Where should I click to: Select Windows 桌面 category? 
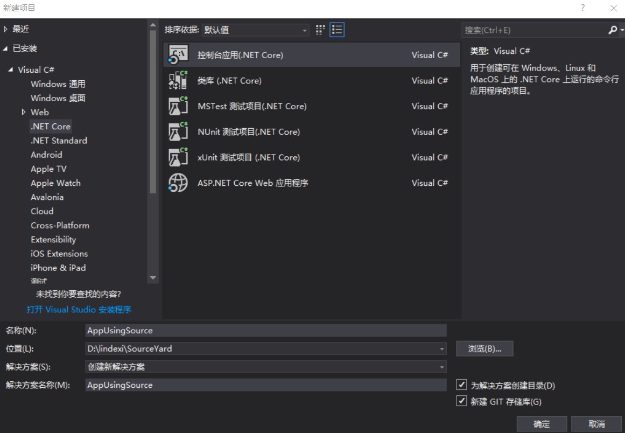(58, 98)
